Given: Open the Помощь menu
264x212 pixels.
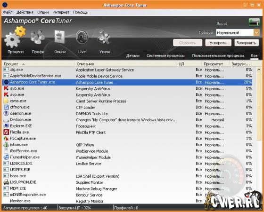Looking at the screenshot, I should (x=80, y=12).
